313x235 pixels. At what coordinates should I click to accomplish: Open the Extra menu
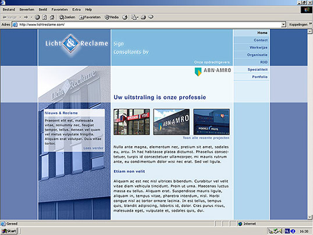[76, 9]
